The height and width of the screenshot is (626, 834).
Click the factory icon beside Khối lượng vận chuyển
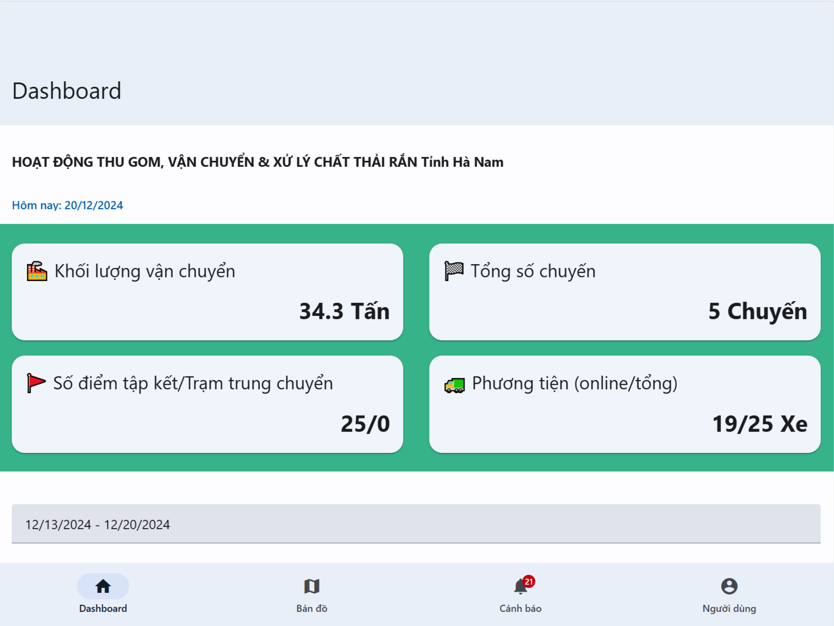coord(37,271)
